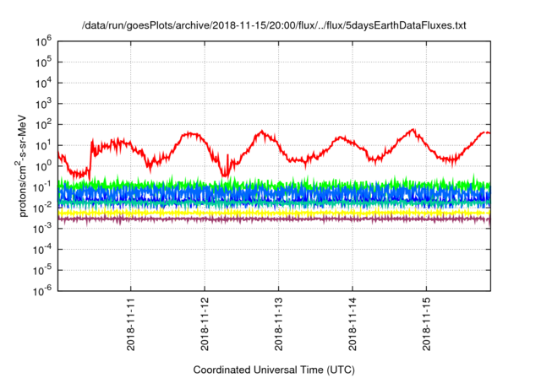The height and width of the screenshot is (378, 541).
Task: Click the 10^-5 y-axis label
Action: pos(42,271)
